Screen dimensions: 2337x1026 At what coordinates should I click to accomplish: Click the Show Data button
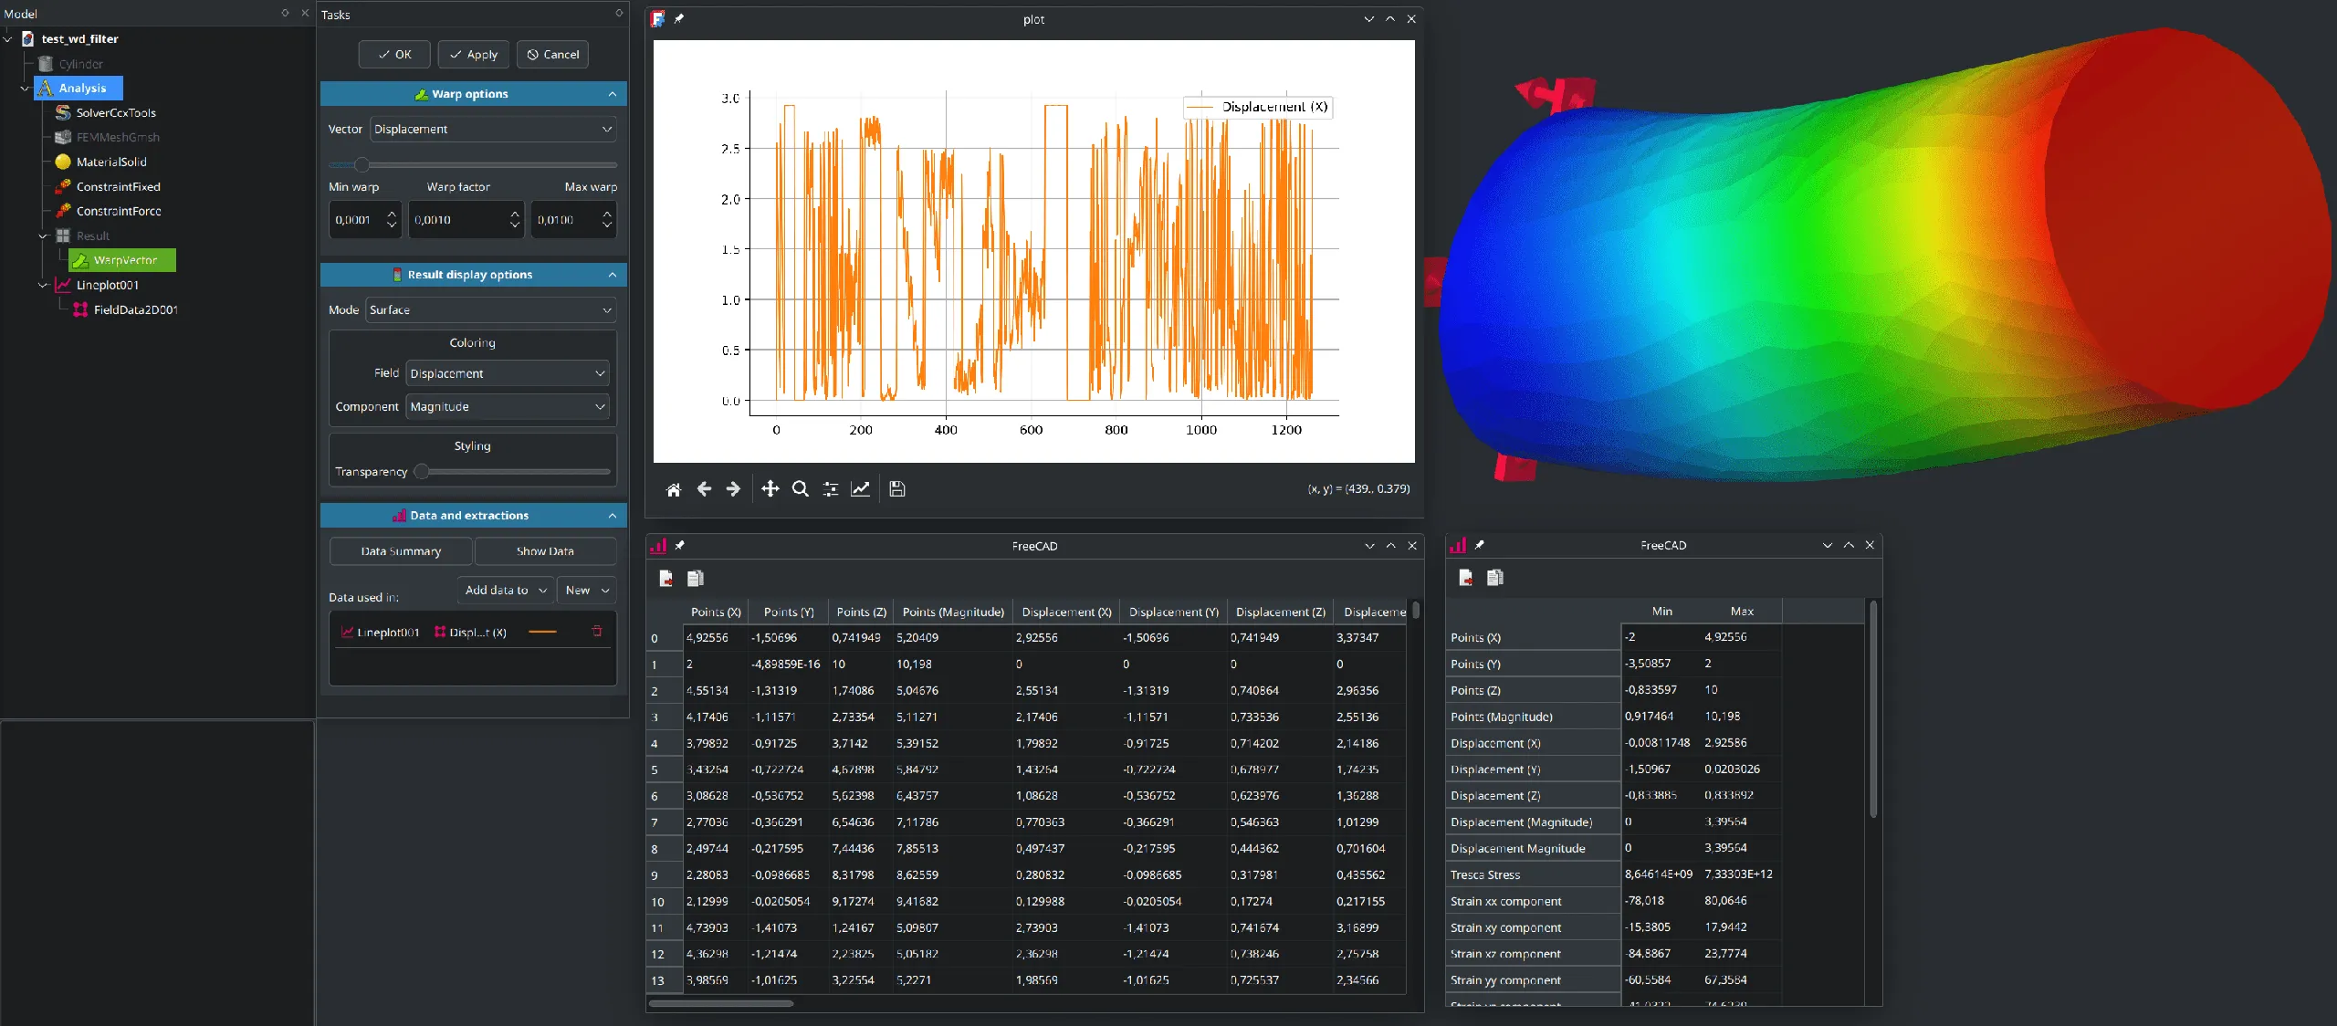pyautogui.click(x=545, y=551)
